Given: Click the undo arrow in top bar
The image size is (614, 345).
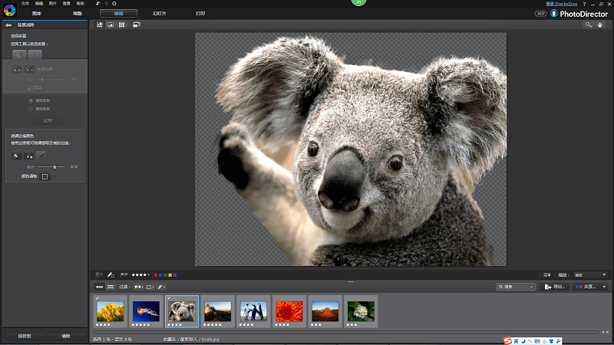Looking at the screenshot, I should [x=97, y=4].
